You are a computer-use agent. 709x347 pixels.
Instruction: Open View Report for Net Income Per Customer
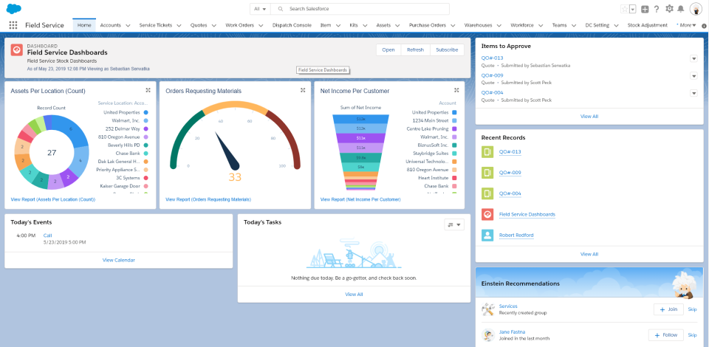coord(360,199)
